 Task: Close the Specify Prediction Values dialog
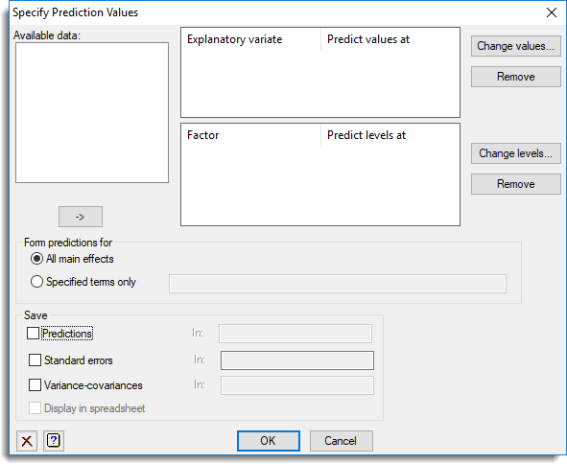pyautogui.click(x=552, y=12)
